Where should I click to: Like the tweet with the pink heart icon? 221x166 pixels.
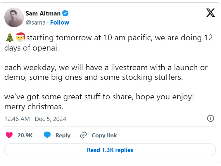click(x=9, y=135)
